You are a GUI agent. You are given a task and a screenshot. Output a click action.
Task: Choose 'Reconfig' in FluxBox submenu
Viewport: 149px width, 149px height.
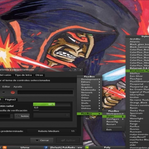click(x=114, y=122)
